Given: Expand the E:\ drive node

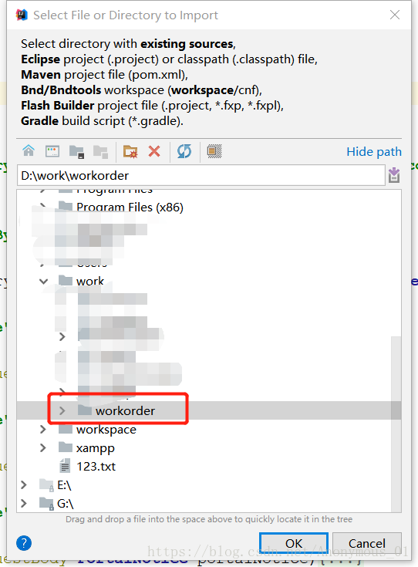Looking at the screenshot, I should 24,484.
